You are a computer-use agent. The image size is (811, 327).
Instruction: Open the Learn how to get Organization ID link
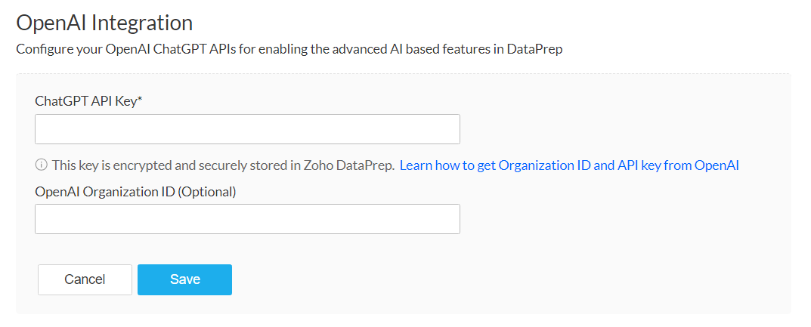click(568, 165)
